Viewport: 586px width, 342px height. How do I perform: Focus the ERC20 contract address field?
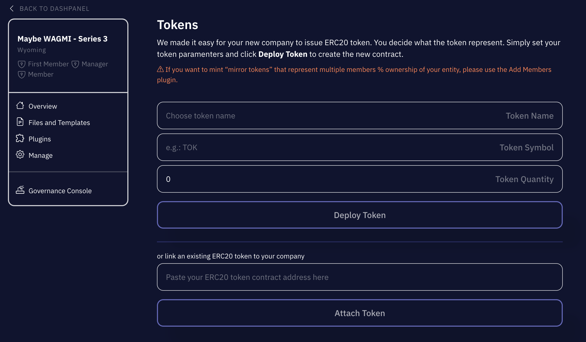click(x=360, y=277)
